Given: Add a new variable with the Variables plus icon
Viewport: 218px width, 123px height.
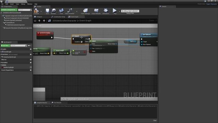Looking at the screenshot, I should pos(31,63).
